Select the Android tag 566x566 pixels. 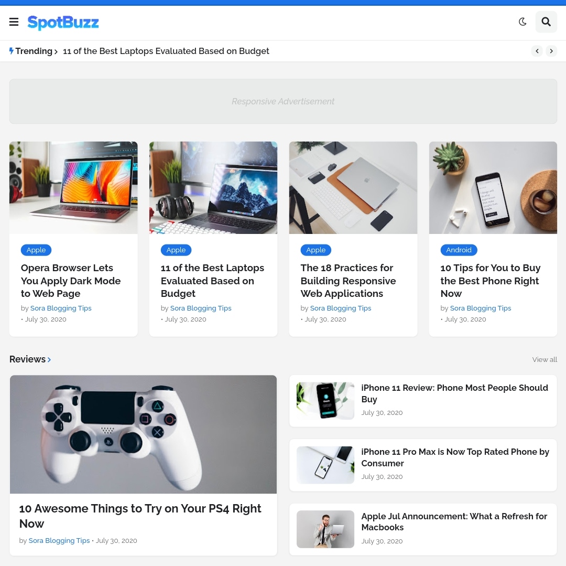[459, 250]
